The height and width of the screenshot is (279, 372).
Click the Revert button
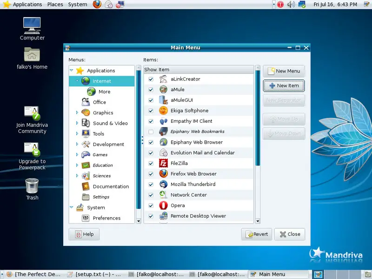(x=257, y=234)
